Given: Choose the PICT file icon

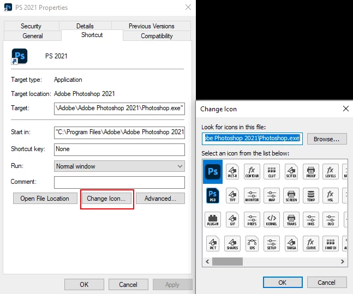Looking at the screenshot, I should click(213, 243).
